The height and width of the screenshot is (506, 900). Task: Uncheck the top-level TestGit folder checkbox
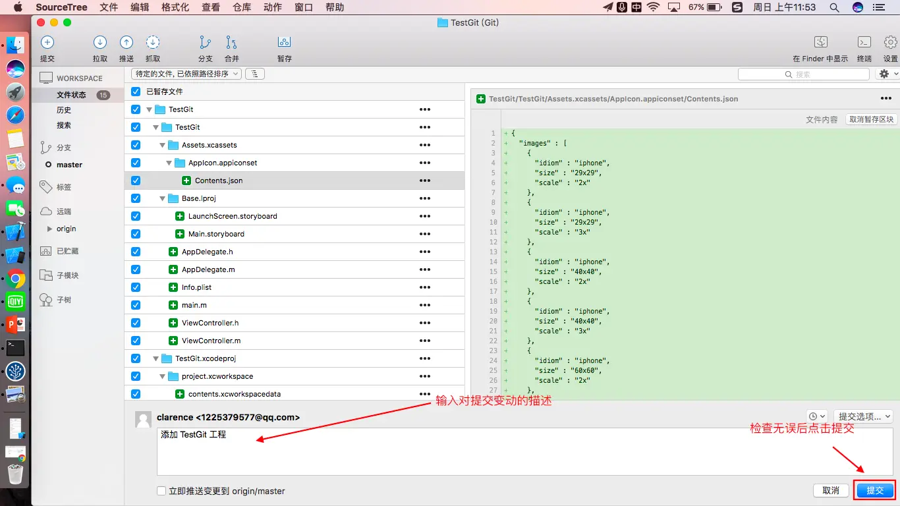(136, 109)
